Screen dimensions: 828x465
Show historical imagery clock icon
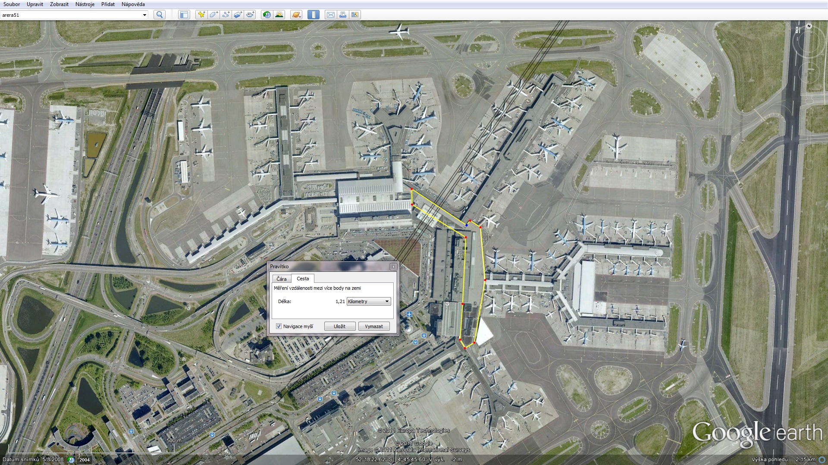(267, 15)
